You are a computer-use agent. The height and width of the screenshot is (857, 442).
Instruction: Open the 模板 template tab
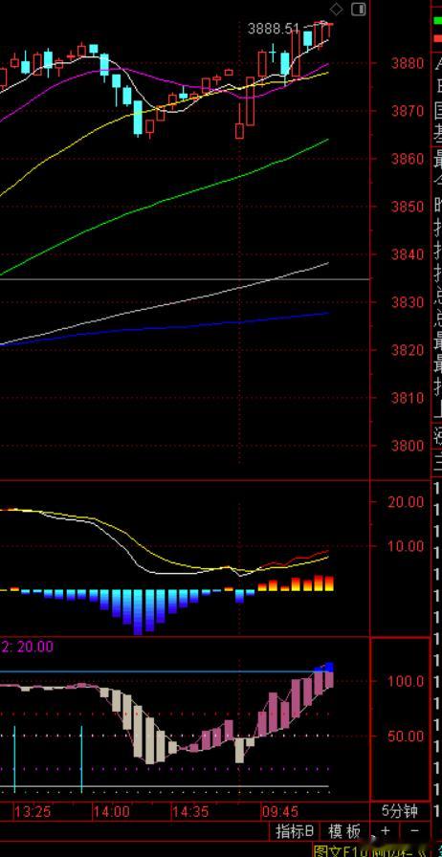coord(344,831)
